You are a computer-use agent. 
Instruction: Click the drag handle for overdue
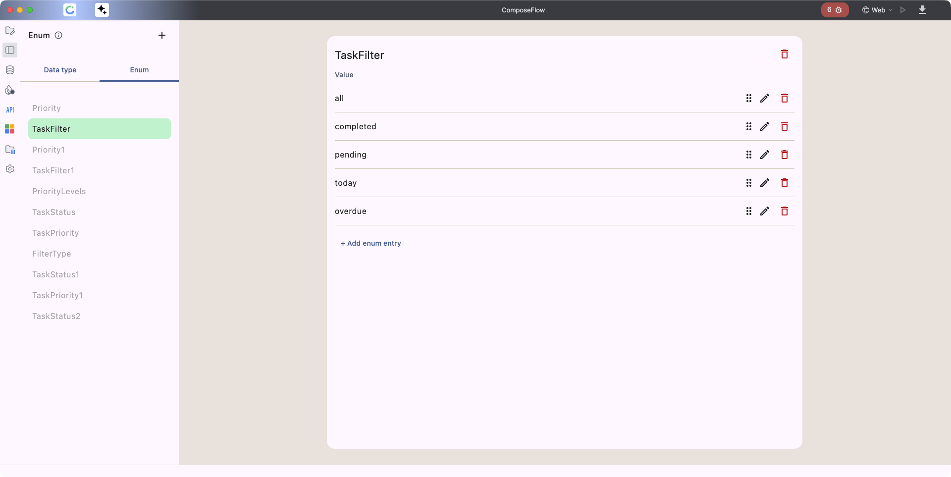pyautogui.click(x=749, y=211)
